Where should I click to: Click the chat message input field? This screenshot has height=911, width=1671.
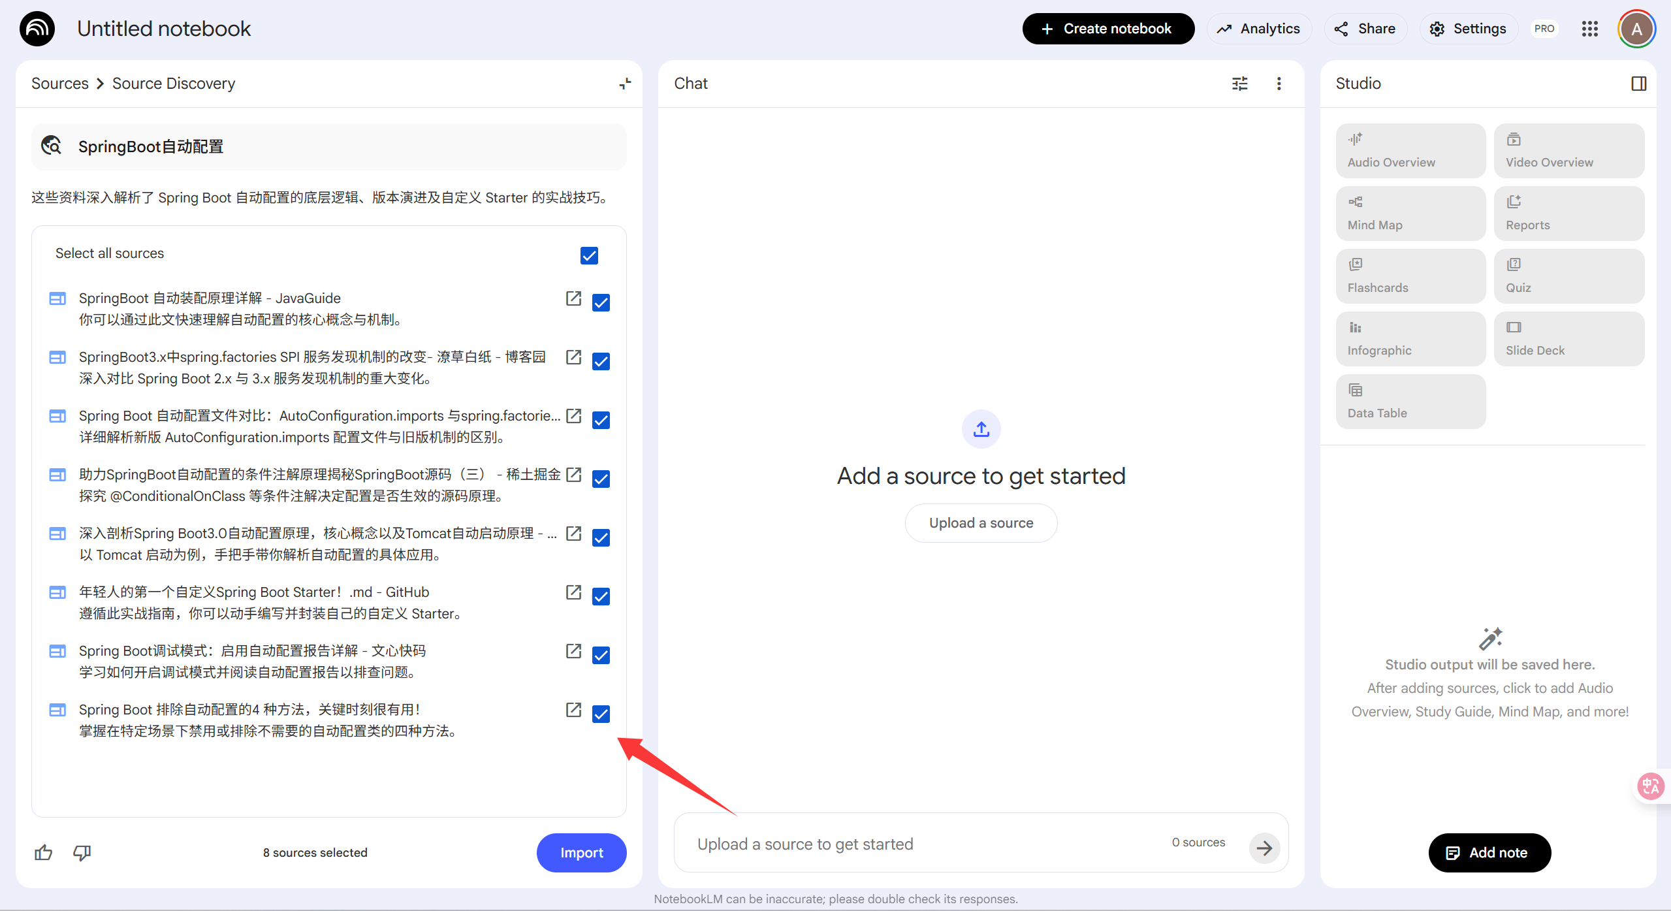click(x=914, y=844)
